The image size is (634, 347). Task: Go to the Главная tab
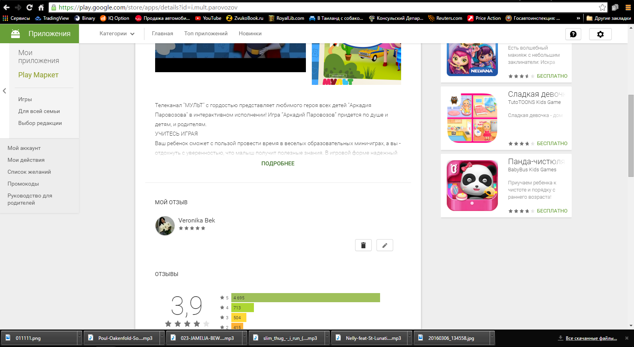162,34
